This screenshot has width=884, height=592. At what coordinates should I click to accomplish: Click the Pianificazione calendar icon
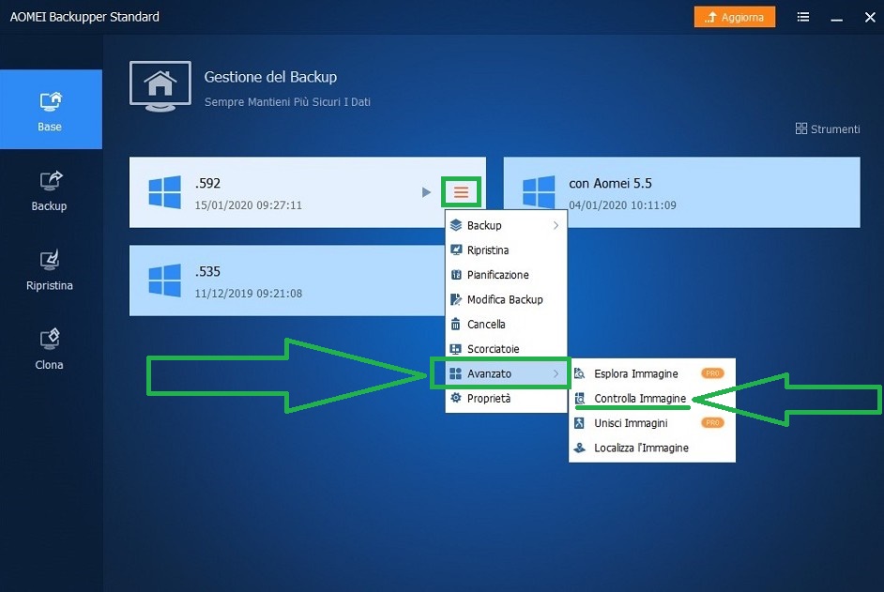click(x=456, y=275)
